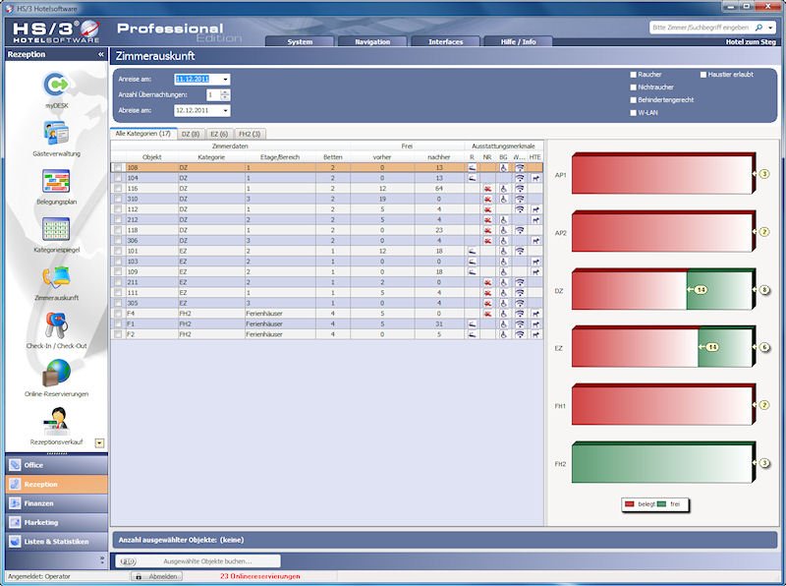The height and width of the screenshot is (586, 786).
Task: Click pet icon in room F4 row
Action: pyautogui.click(x=535, y=314)
